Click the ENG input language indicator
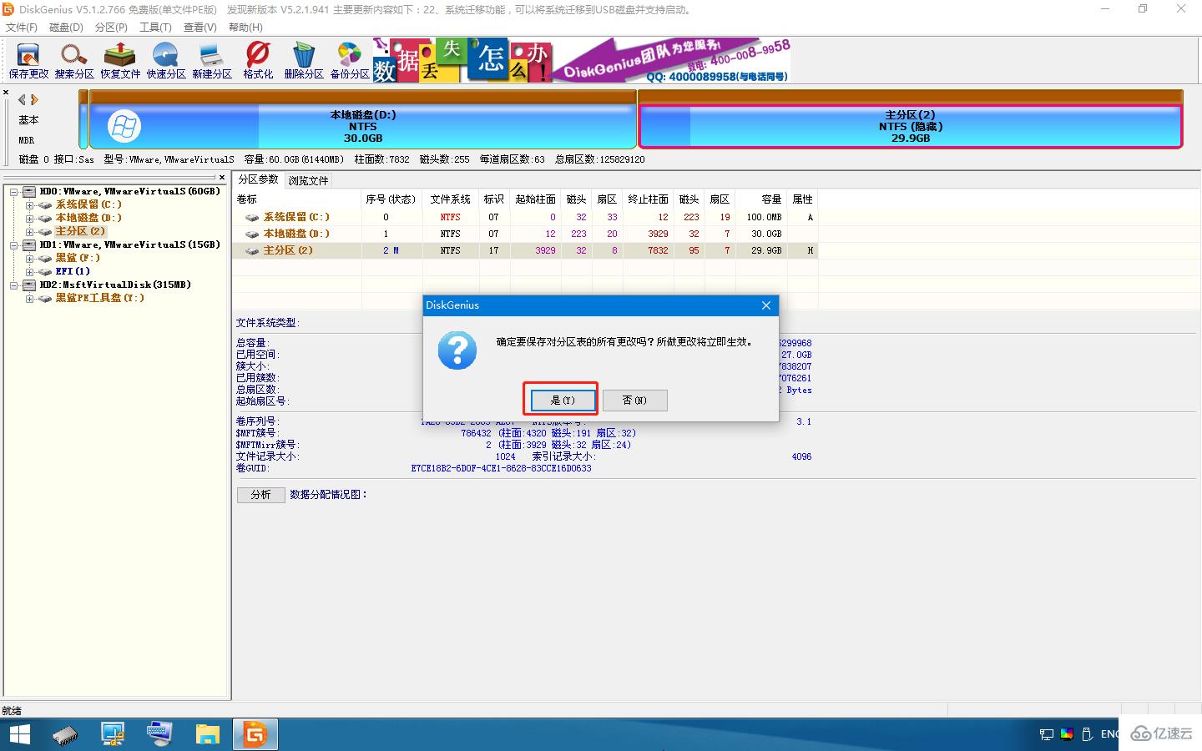 pos(1109,734)
